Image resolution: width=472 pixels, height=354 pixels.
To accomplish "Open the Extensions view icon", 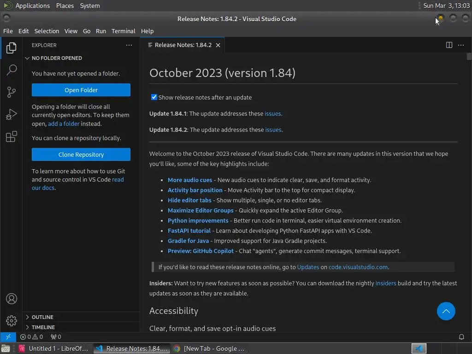I will tap(11, 136).
